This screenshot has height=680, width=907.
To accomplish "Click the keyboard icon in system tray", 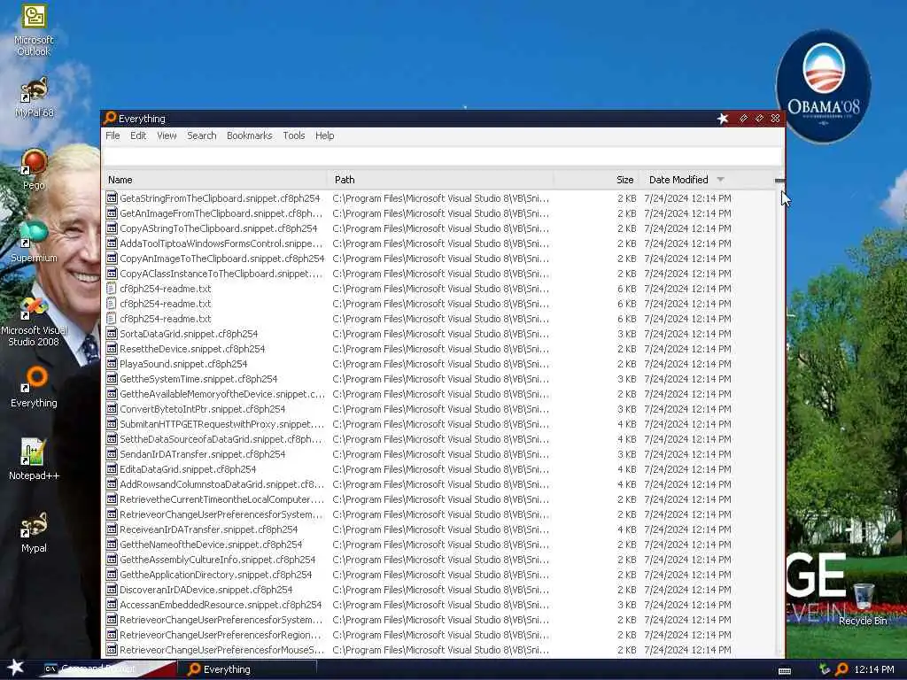I will pos(785,670).
